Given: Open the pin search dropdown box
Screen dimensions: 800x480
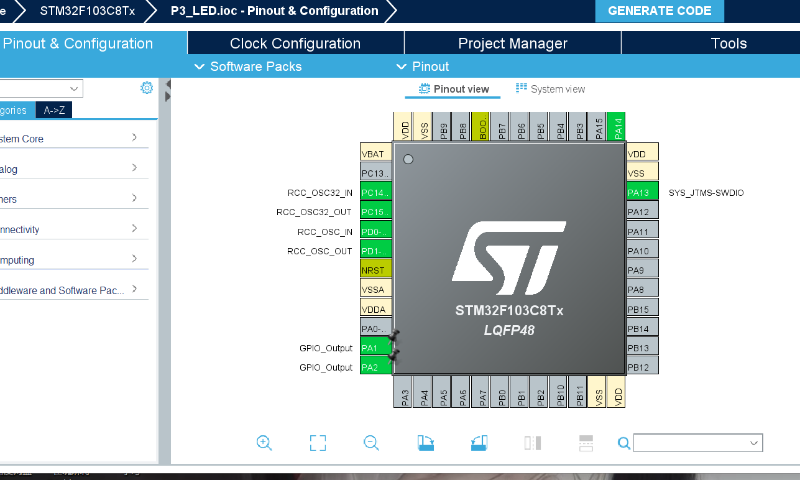Looking at the screenshot, I should pyautogui.click(x=698, y=443).
